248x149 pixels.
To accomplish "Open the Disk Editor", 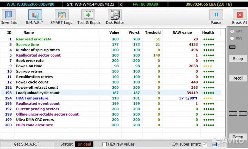I will pyautogui.click(x=114, y=17).
